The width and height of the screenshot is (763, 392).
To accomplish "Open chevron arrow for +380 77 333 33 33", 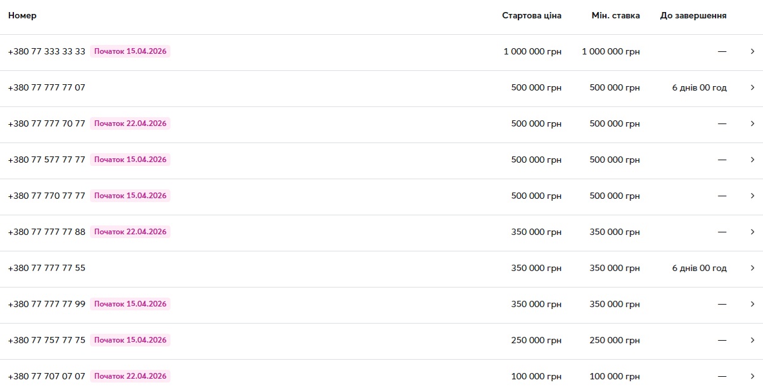I will (752, 52).
